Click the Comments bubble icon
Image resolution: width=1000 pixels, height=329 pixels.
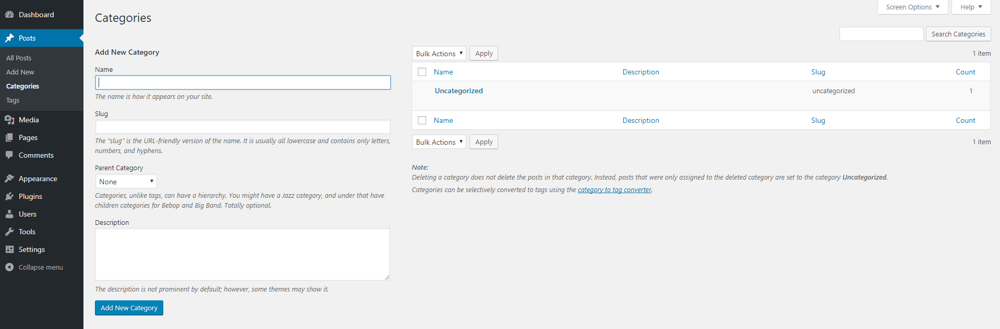9,155
